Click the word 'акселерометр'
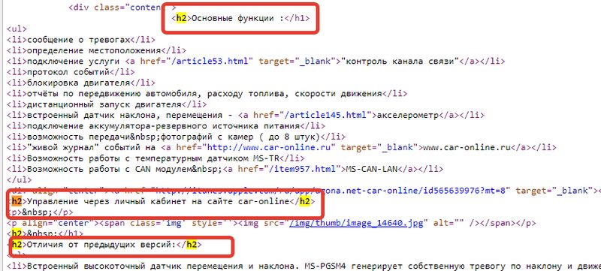The width and height of the screenshot is (601, 271). (x=407, y=115)
